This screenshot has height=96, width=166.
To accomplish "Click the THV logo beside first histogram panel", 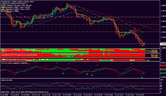I will click(x=148, y=51).
